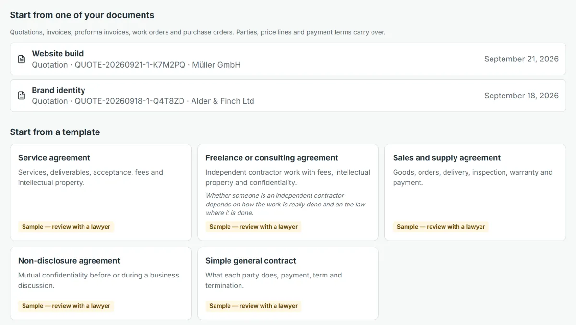This screenshot has width=576, height=325.
Task: Open the Website build quotation row
Action: 288,59
